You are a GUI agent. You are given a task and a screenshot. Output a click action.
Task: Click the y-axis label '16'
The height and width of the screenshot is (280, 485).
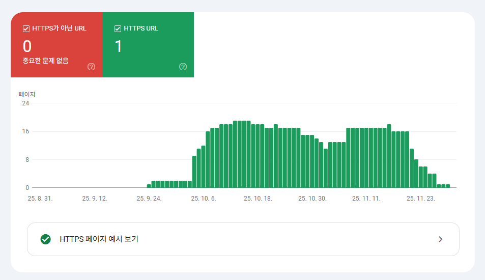(25, 131)
